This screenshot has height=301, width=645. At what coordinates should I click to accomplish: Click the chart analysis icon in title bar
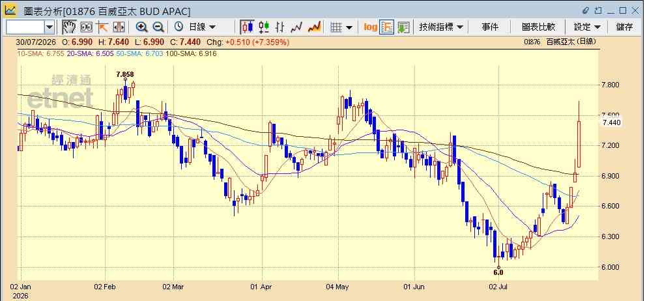point(11,10)
